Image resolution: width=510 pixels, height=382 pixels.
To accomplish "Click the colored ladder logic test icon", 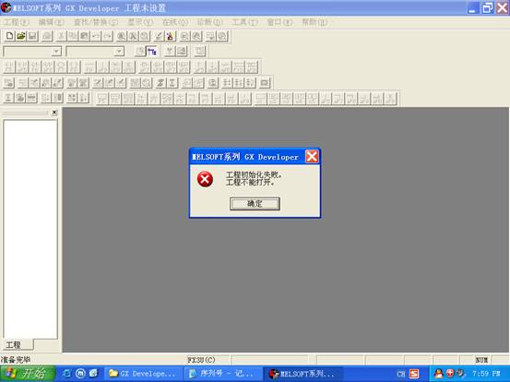I will (x=170, y=36).
